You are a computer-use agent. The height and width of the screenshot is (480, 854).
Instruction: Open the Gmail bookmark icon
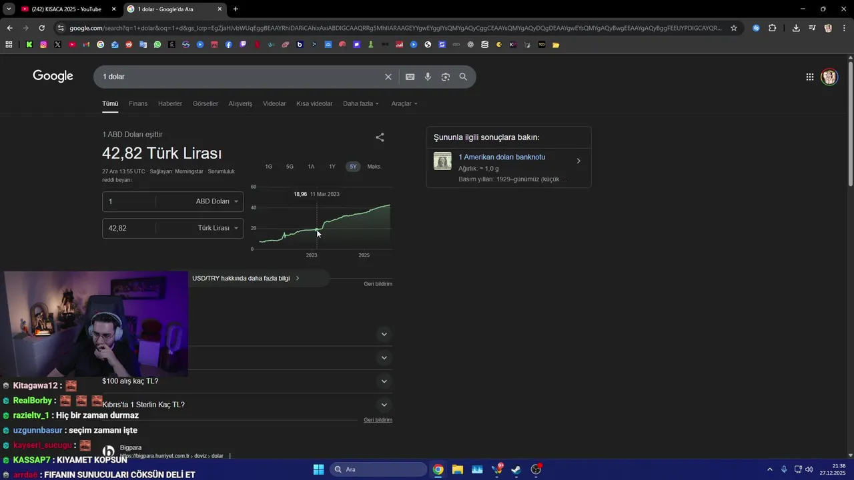86,45
